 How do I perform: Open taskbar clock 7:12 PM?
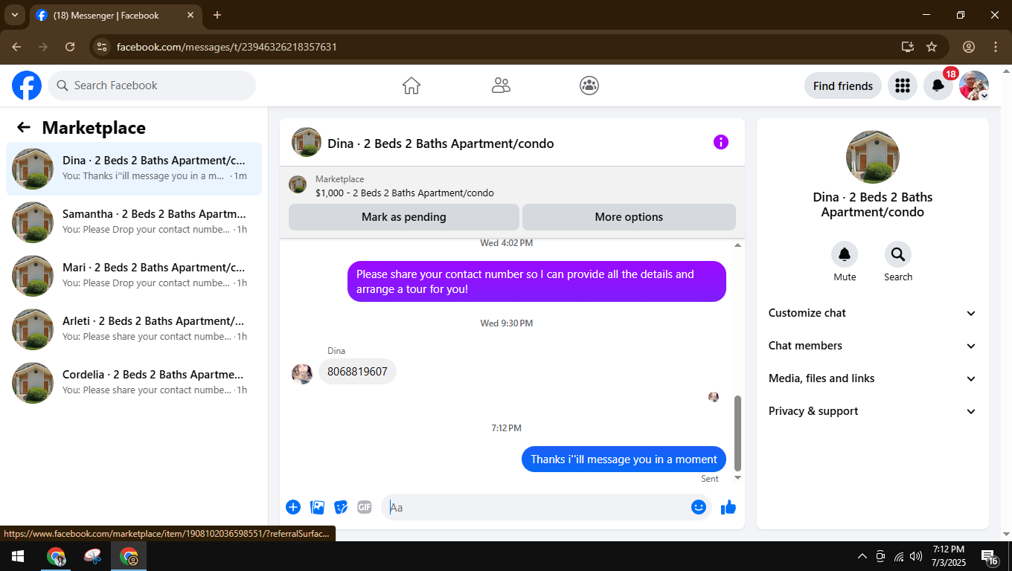coord(948,556)
